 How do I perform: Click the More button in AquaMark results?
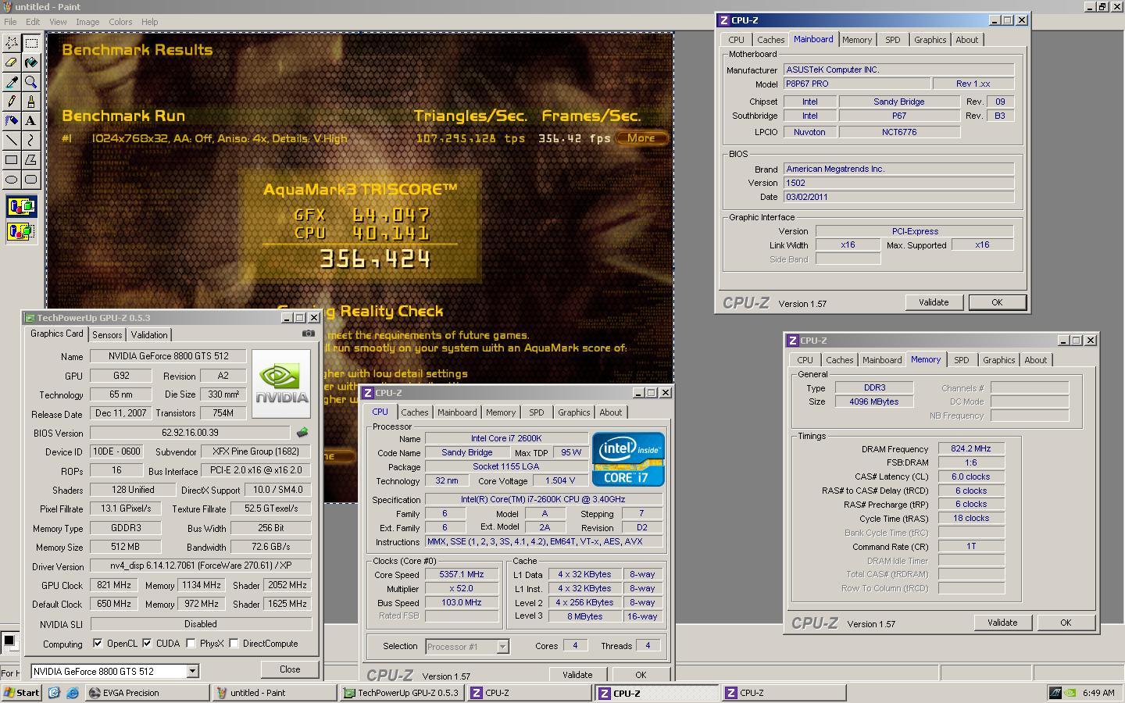point(641,138)
